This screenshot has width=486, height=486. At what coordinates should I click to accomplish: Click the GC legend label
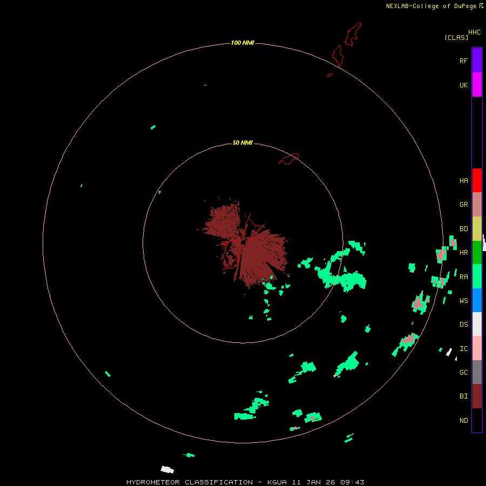pyautogui.click(x=464, y=373)
